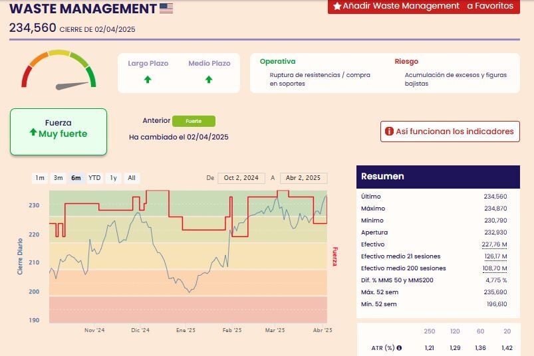Click the text Ruptura de resistencias / compra en soportes
The width and height of the screenshot is (534, 356).
coord(320,79)
